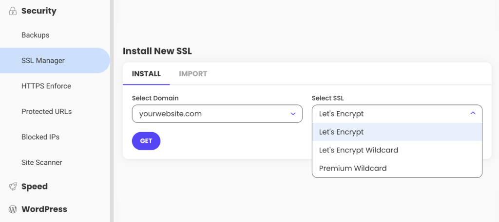This screenshot has height=222, width=499.
Task: Open the Site Scanner page
Action: coord(41,162)
